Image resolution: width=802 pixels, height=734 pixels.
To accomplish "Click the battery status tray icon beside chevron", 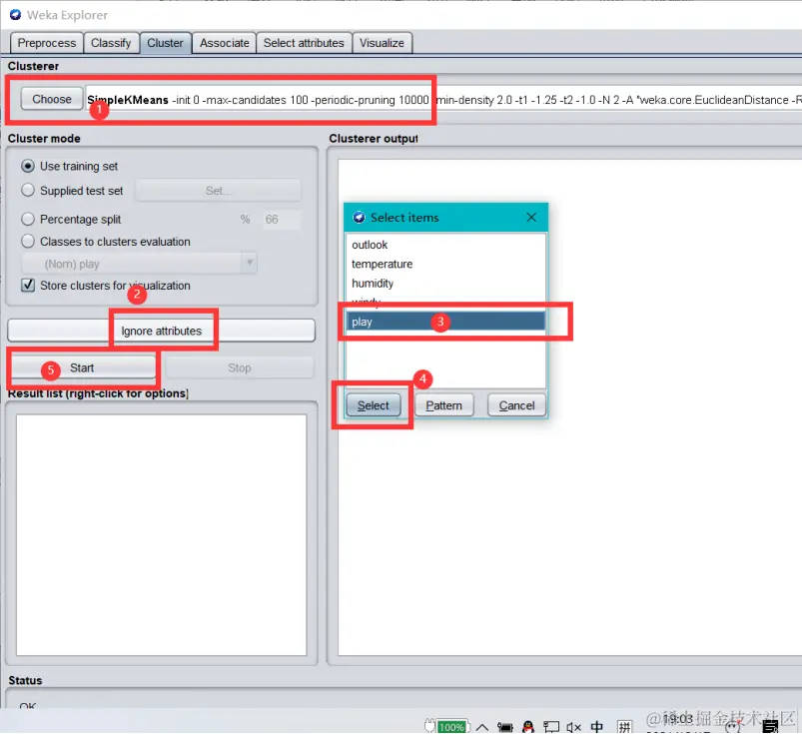I will pyautogui.click(x=504, y=727).
